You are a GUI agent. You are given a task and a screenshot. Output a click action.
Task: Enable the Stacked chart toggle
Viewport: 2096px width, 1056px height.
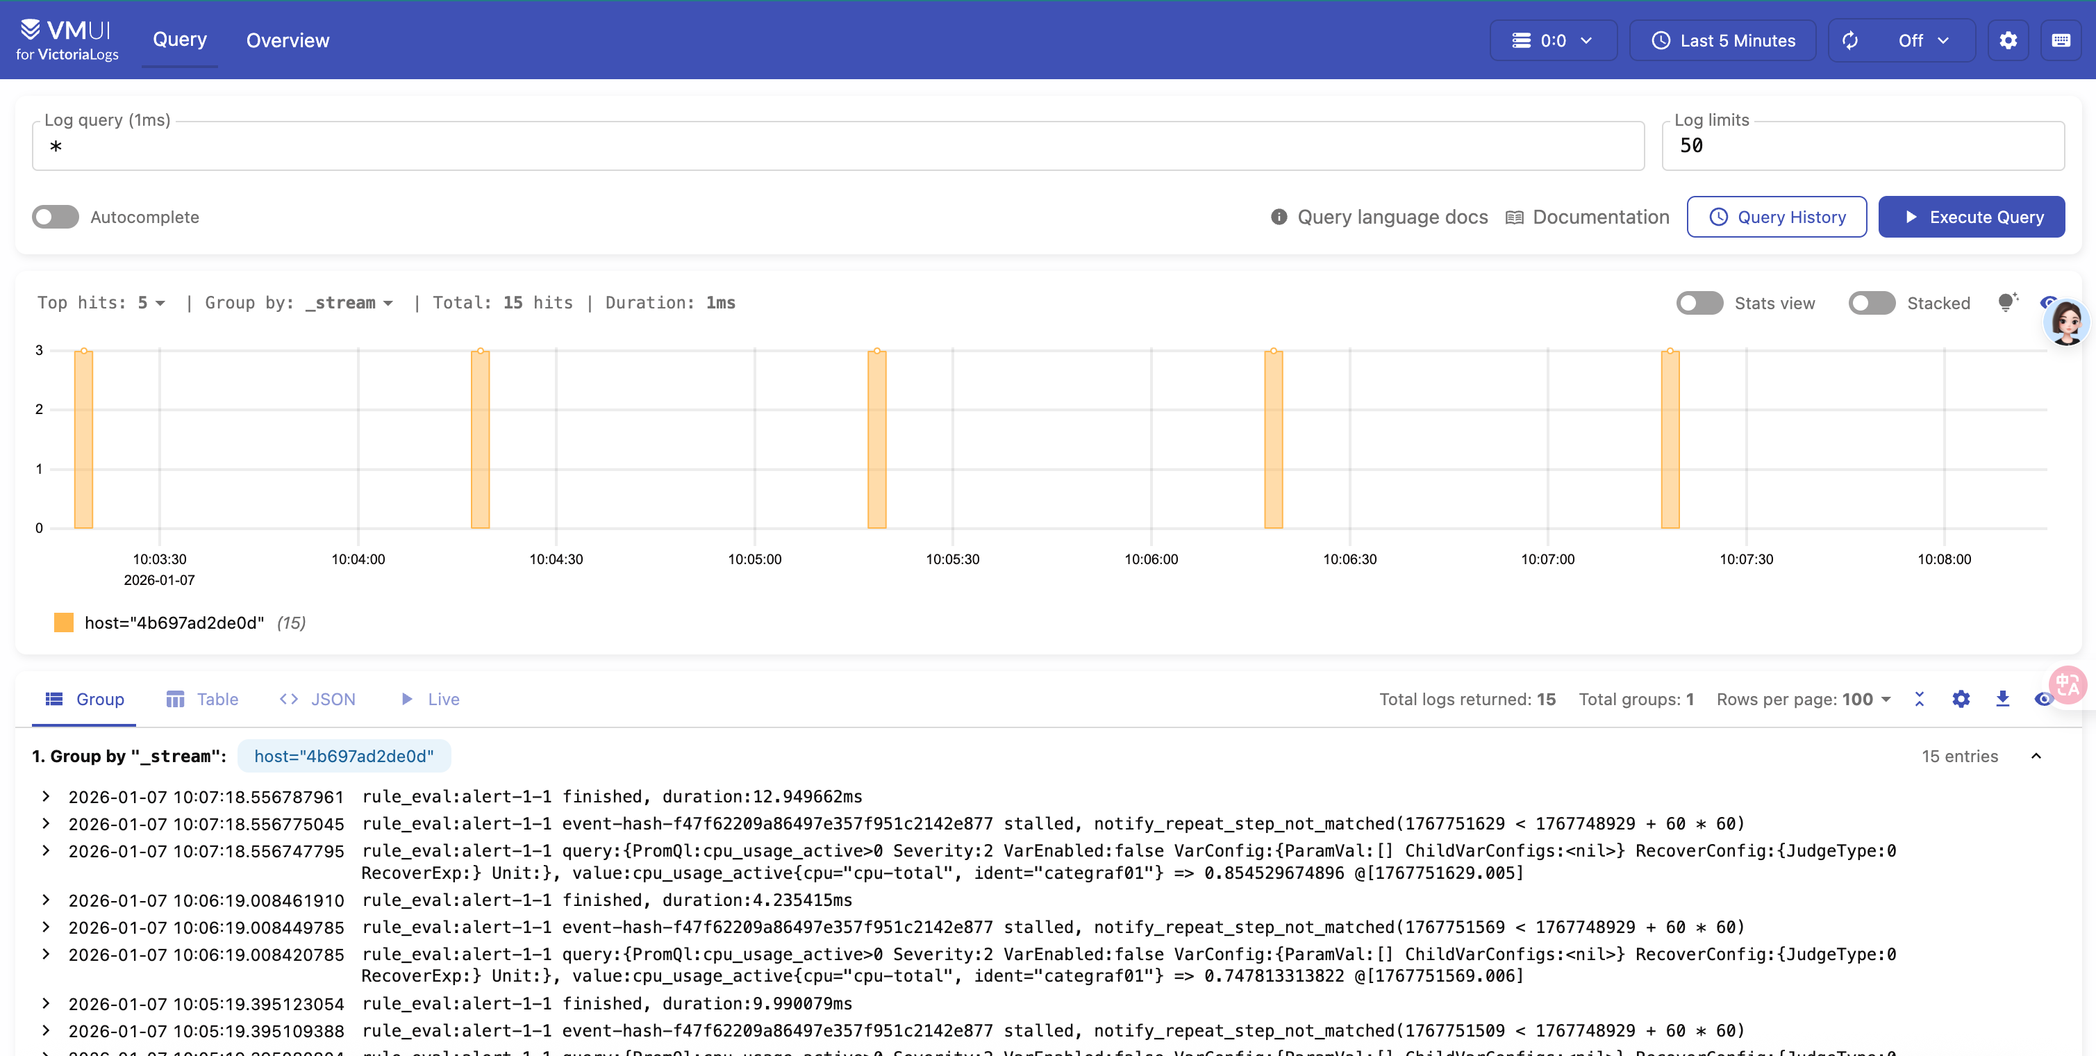click(x=1872, y=303)
